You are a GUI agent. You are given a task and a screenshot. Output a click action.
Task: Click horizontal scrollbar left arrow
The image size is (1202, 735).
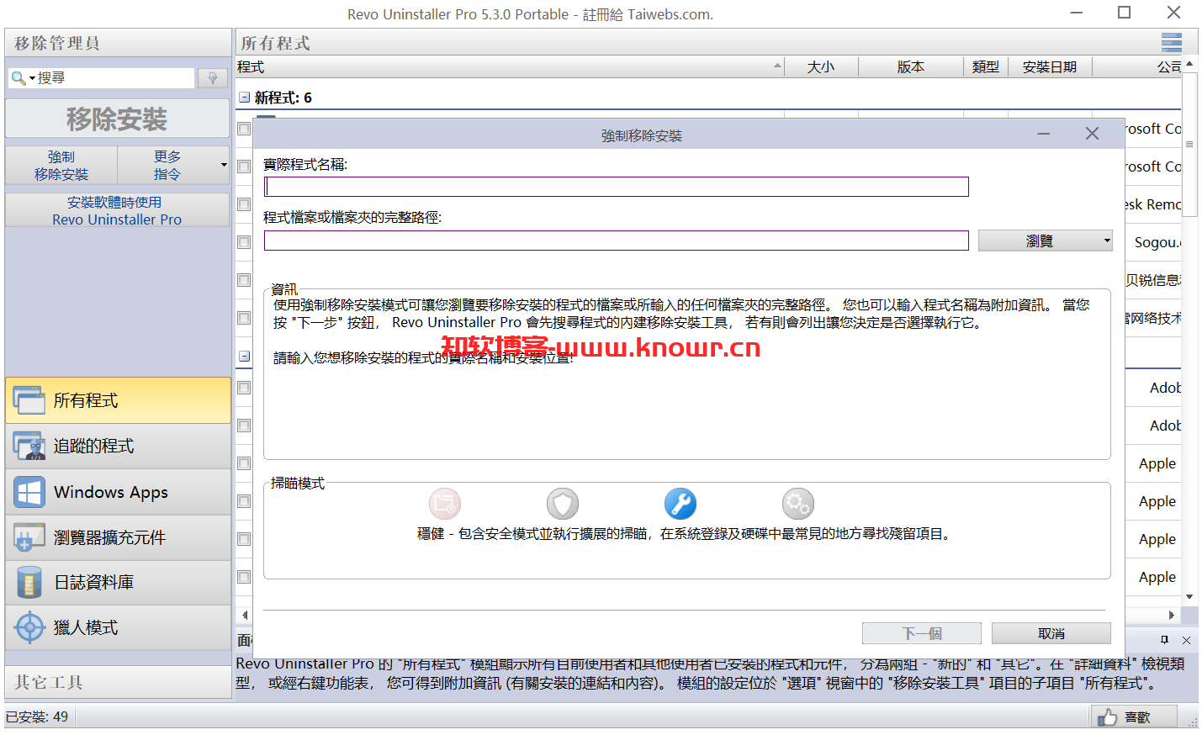click(244, 615)
